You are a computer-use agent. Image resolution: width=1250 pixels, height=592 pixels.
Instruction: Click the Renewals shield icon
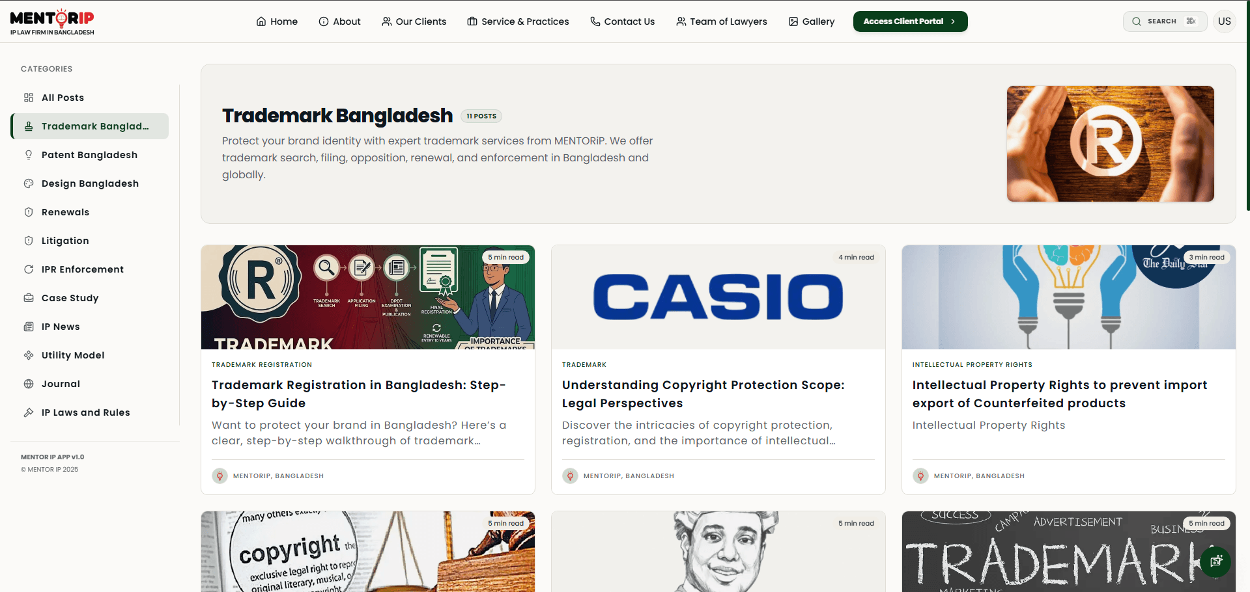click(x=29, y=212)
